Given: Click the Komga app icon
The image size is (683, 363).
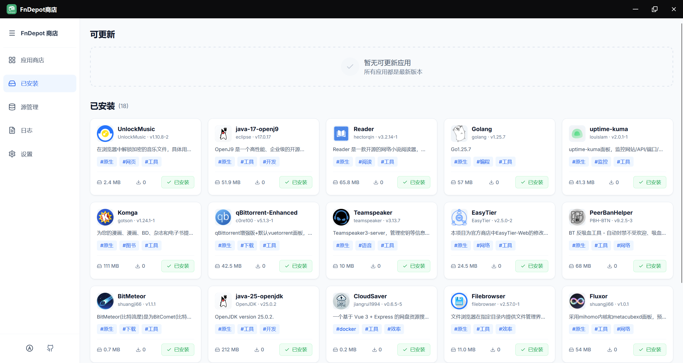Looking at the screenshot, I should coord(105,217).
